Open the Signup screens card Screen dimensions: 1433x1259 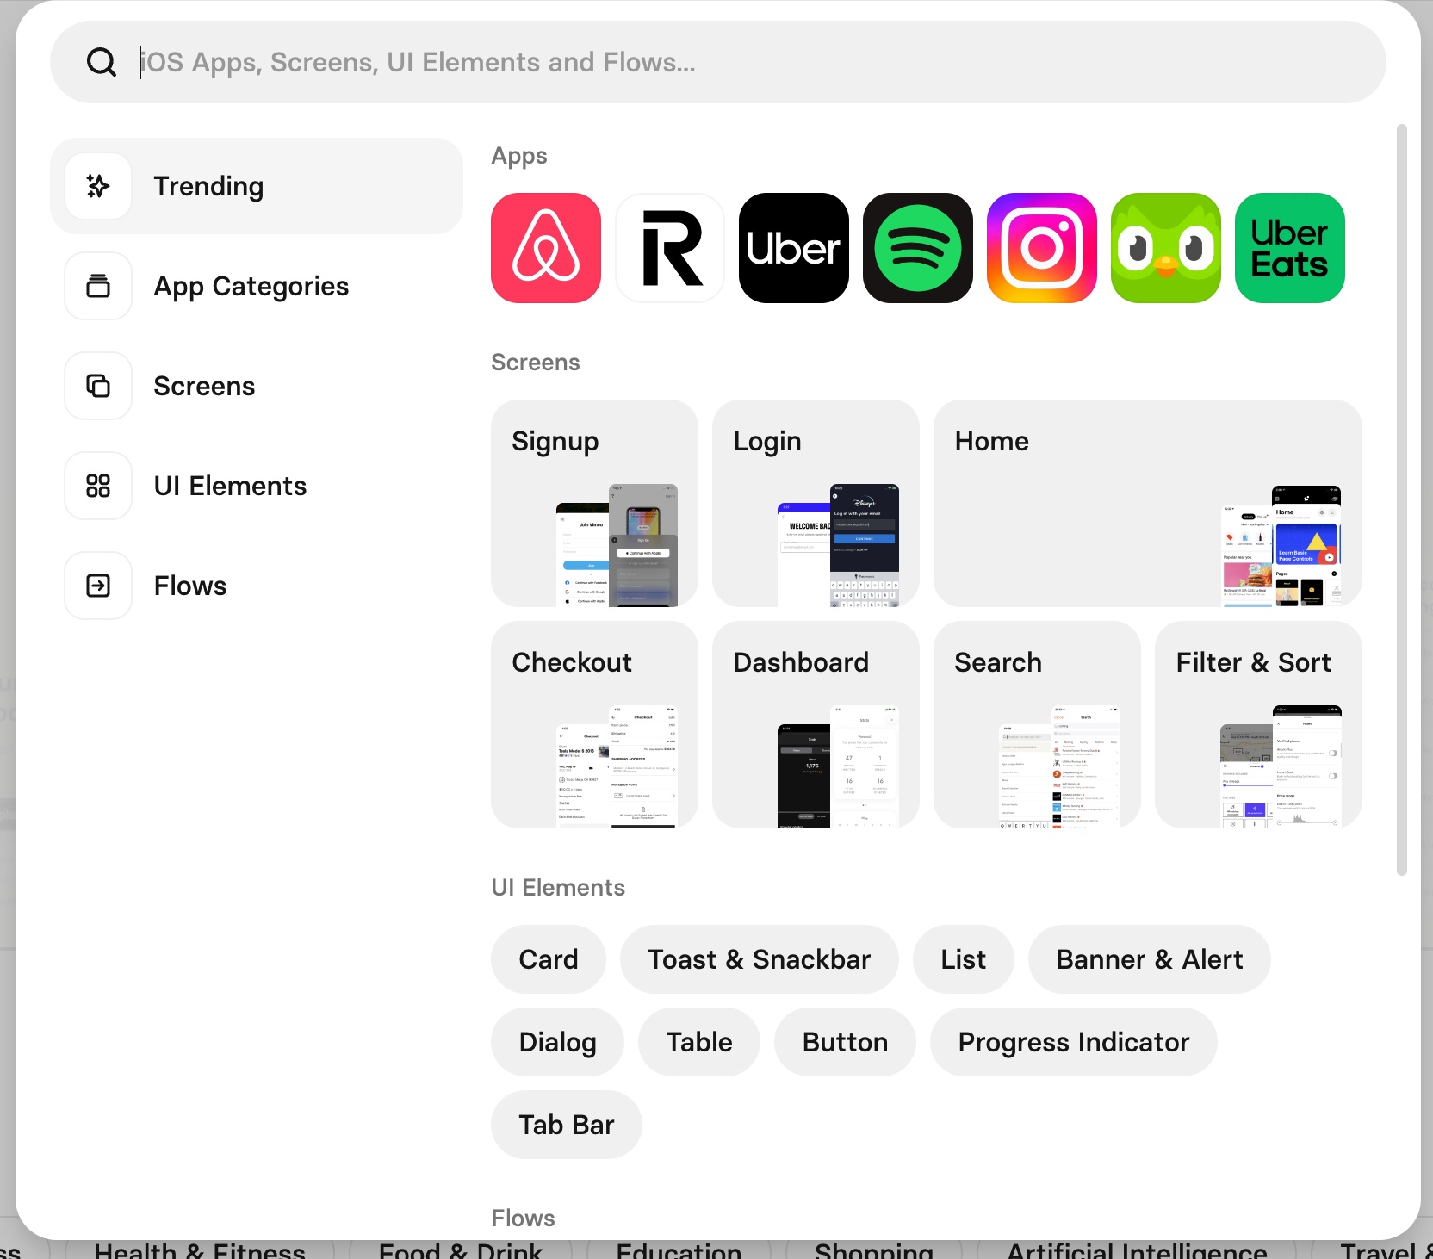[x=594, y=503]
